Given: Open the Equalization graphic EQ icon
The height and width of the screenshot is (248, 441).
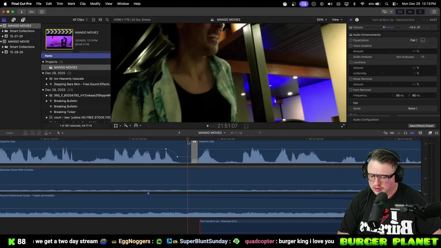Looking at the screenshot, I should tap(423, 40).
